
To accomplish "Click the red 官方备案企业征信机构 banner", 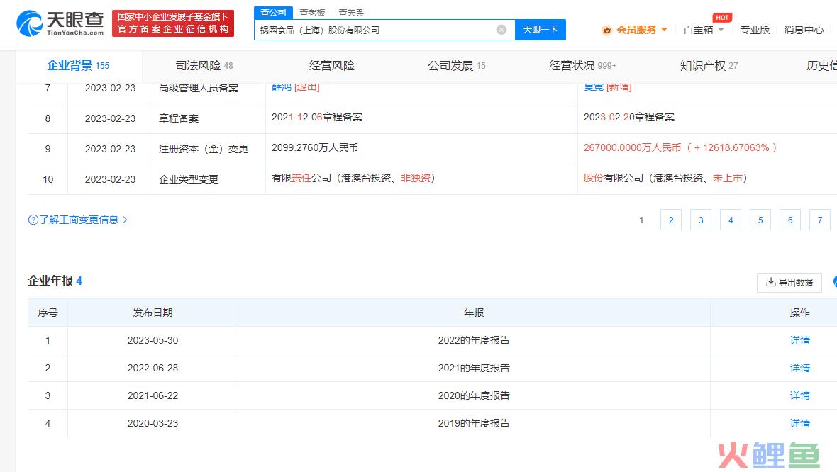I will (x=173, y=23).
